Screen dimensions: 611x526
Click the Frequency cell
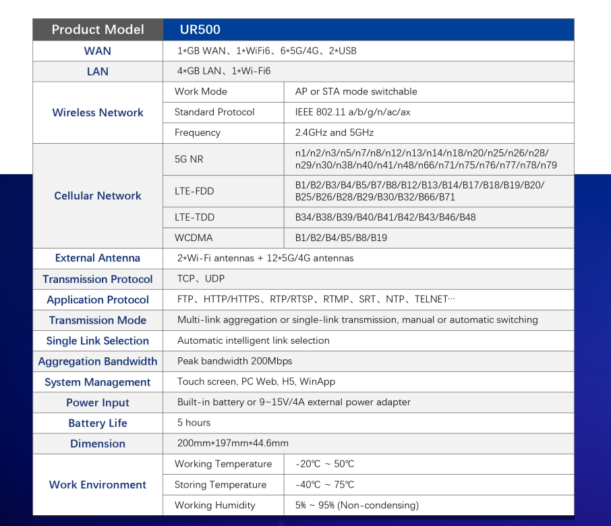224,133
